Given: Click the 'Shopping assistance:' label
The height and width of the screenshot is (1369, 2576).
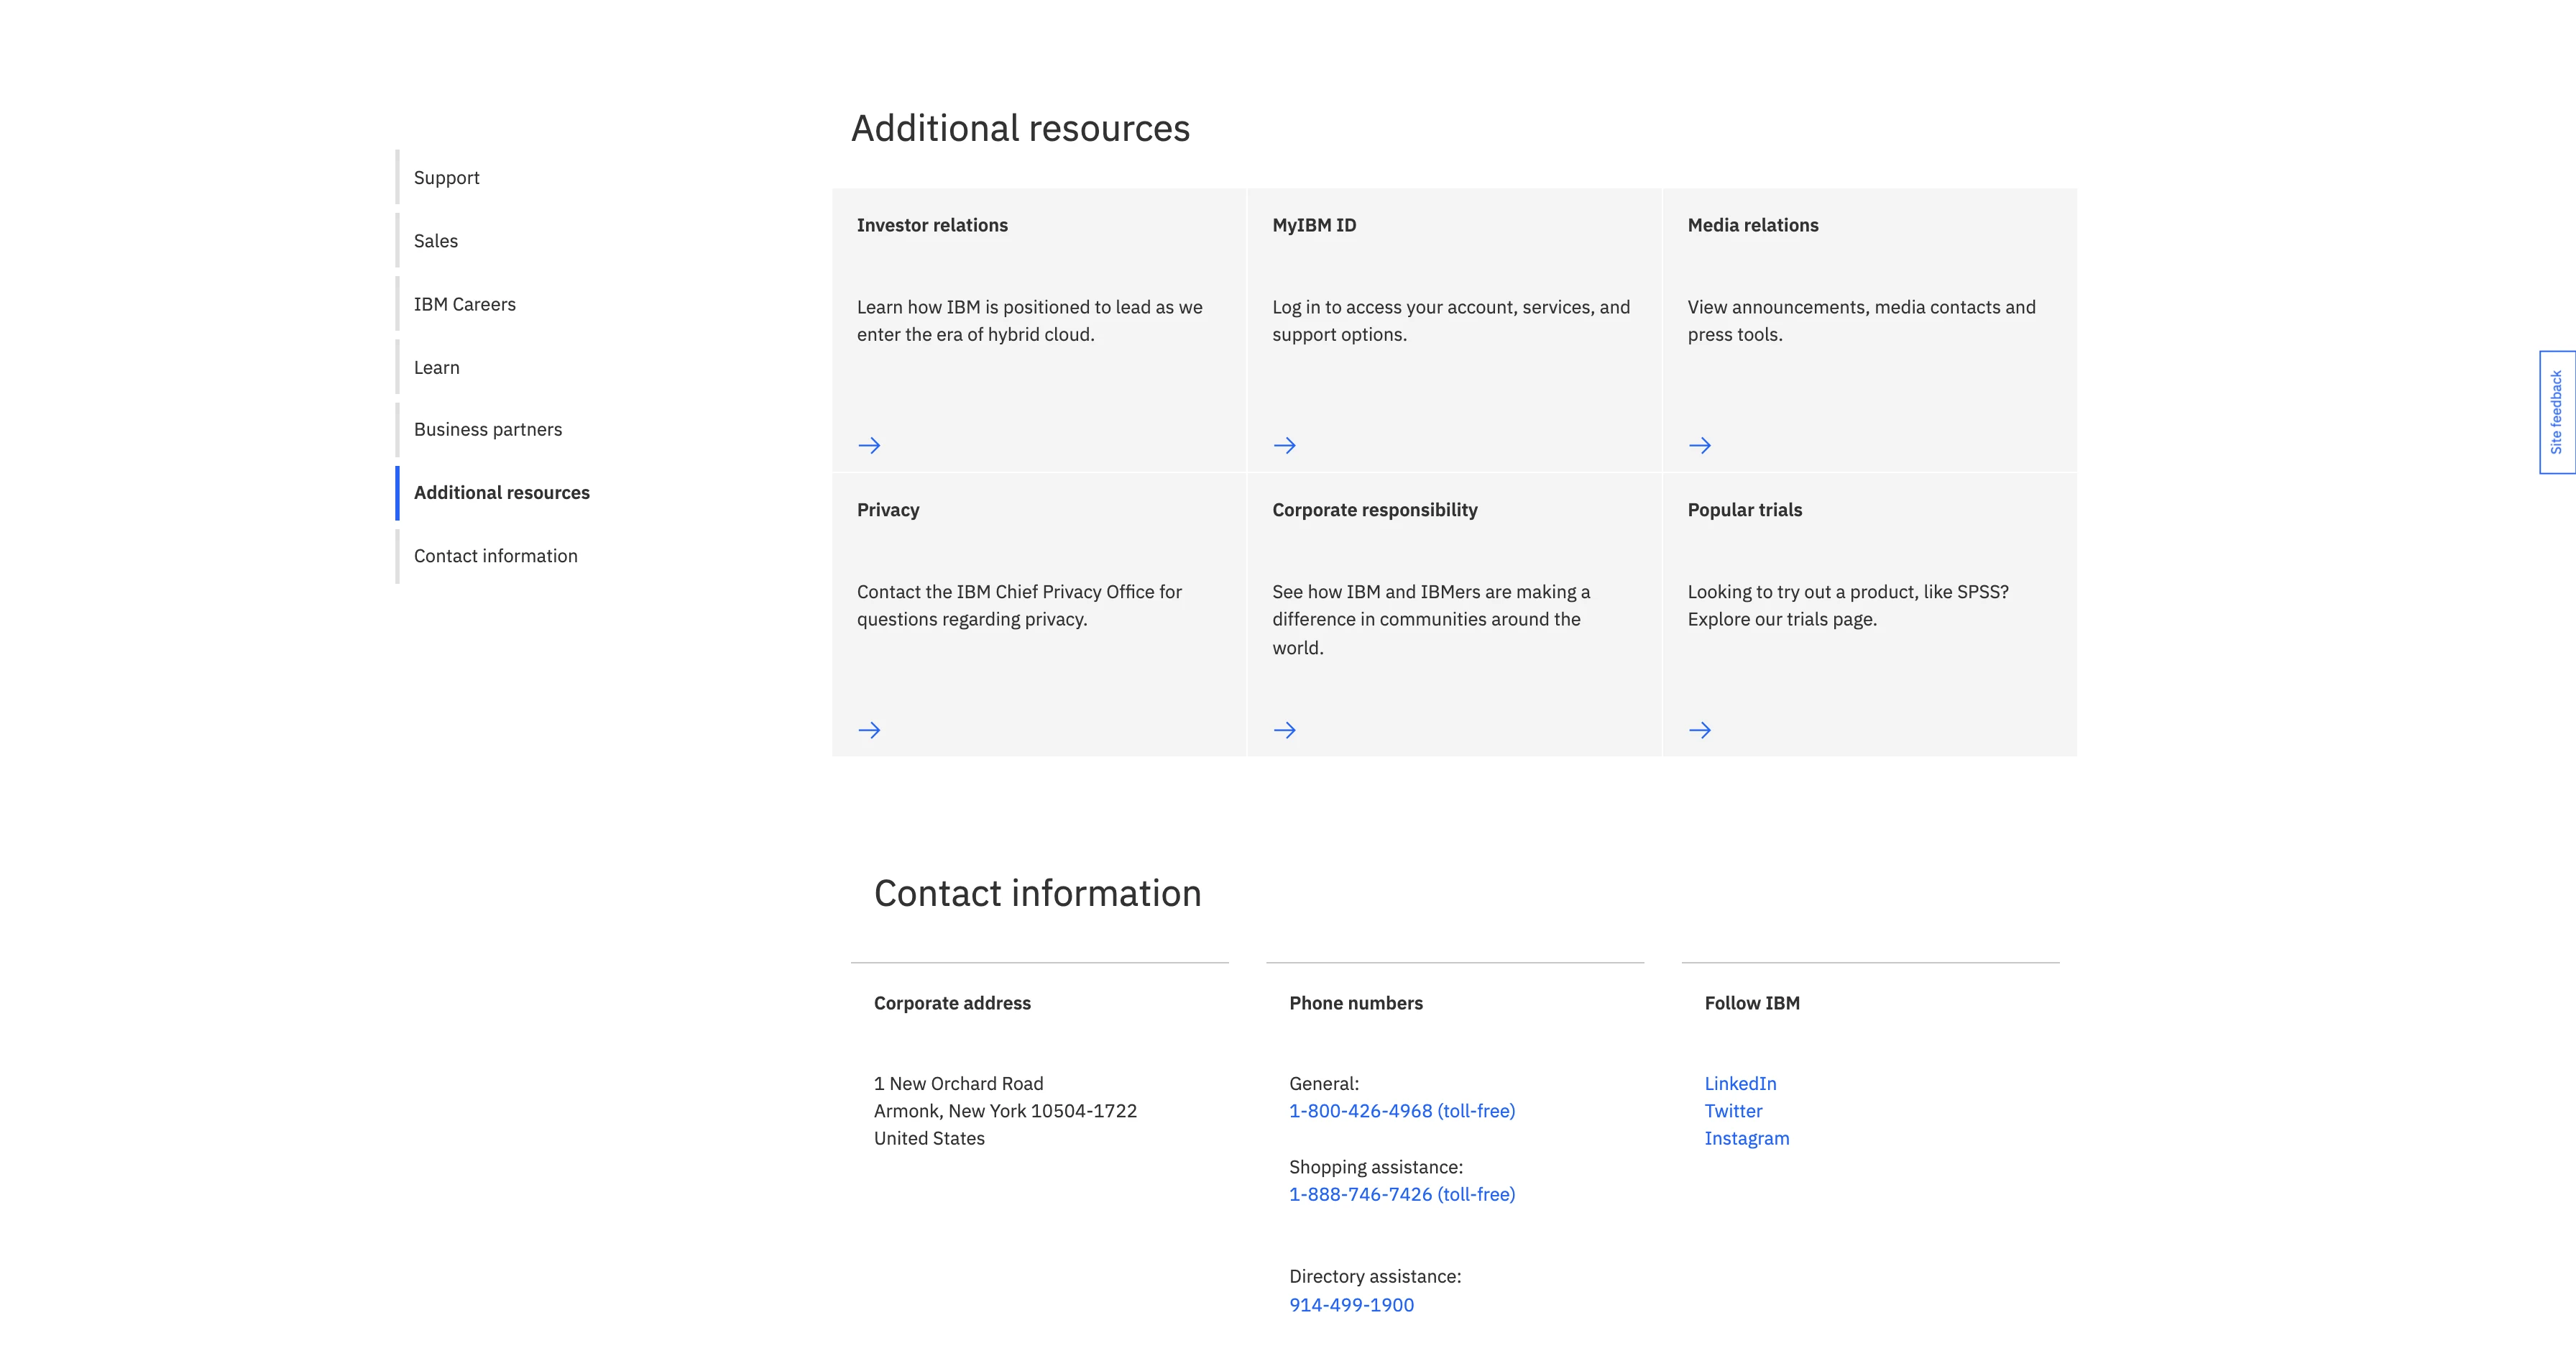Looking at the screenshot, I should coord(1376,1167).
